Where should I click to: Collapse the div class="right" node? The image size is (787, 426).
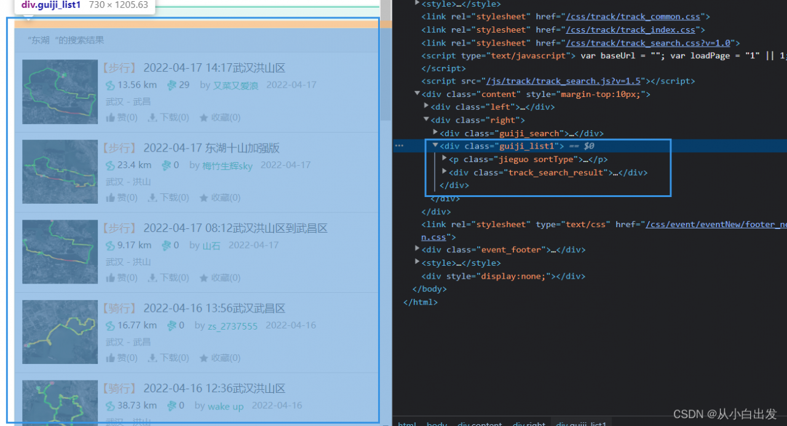[x=427, y=120]
